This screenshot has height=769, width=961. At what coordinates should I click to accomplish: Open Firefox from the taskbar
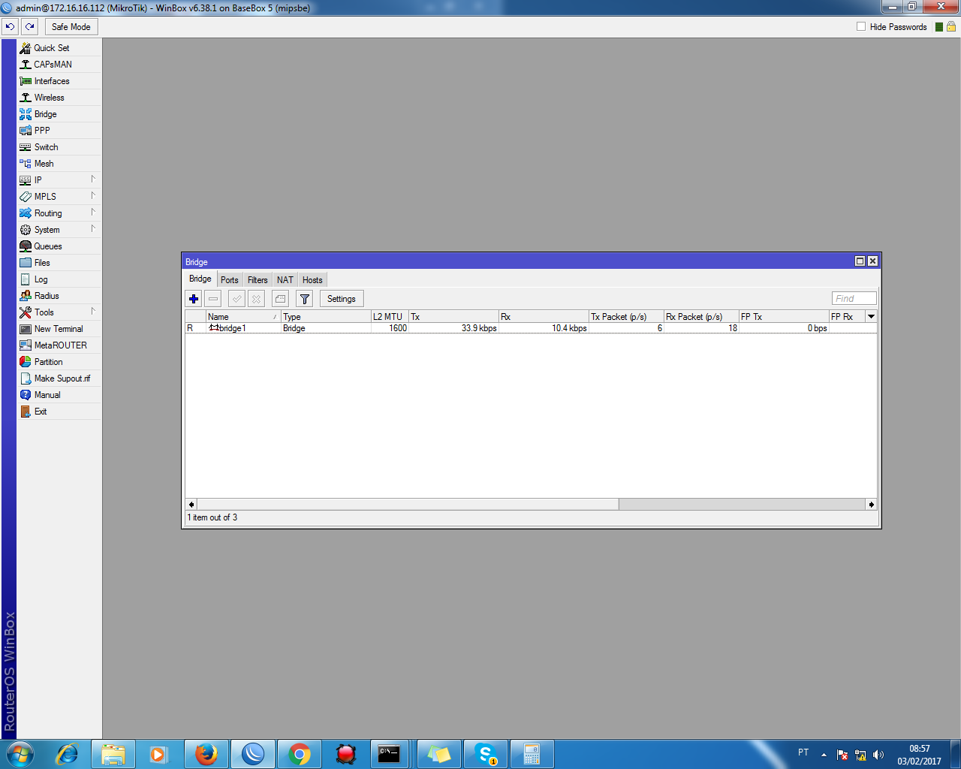coord(206,754)
